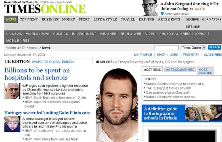Select the MOST READ tab

(x=152, y=70)
